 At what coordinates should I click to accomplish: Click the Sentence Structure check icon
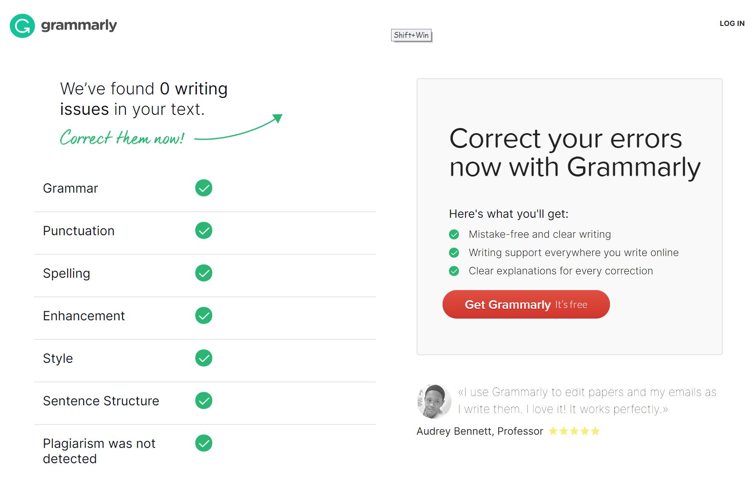(204, 400)
